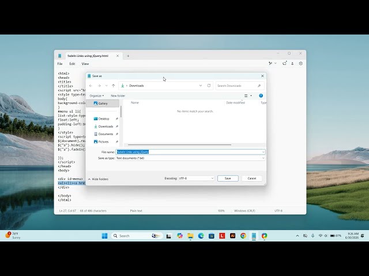369x276 pixels.
Task: Open Notepad View menu
Action: click(x=85, y=64)
